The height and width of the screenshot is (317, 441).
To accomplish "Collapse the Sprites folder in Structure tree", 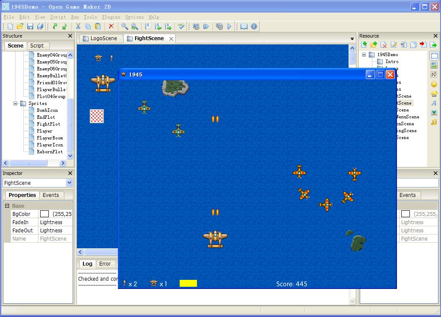I will pyautogui.click(x=16, y=104).
